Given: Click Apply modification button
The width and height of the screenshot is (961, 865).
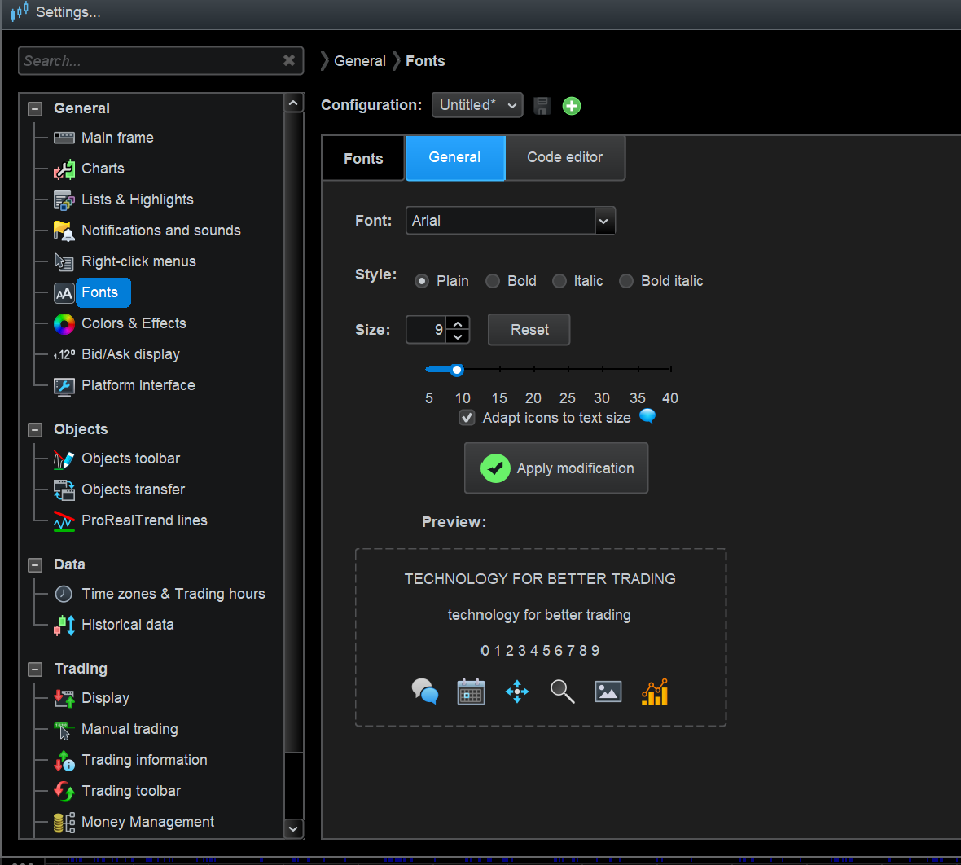Looking at the screenshot, I should [556, 468].
